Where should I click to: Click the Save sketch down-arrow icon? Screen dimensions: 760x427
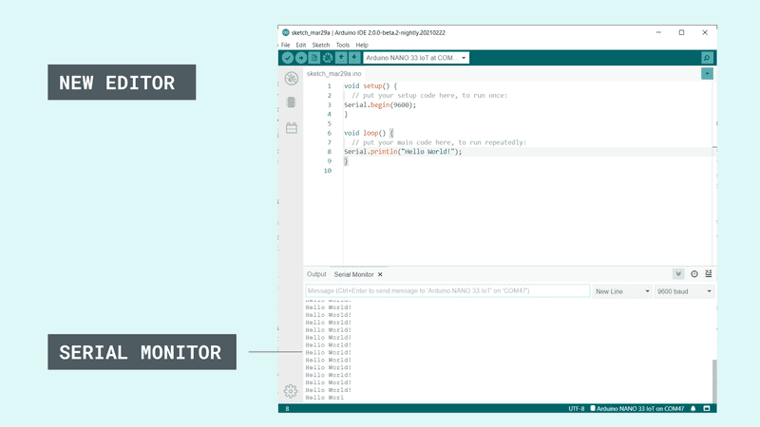click(354, 58)
